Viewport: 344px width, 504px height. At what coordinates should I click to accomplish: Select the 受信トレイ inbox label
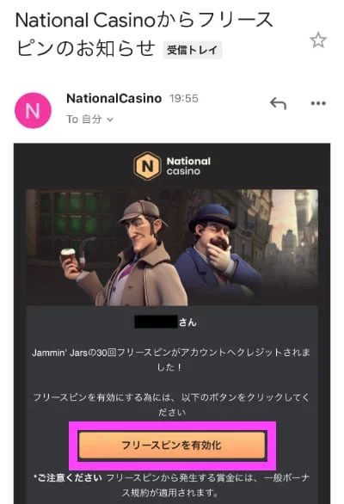pyautogui.click(x=193, y=50)
